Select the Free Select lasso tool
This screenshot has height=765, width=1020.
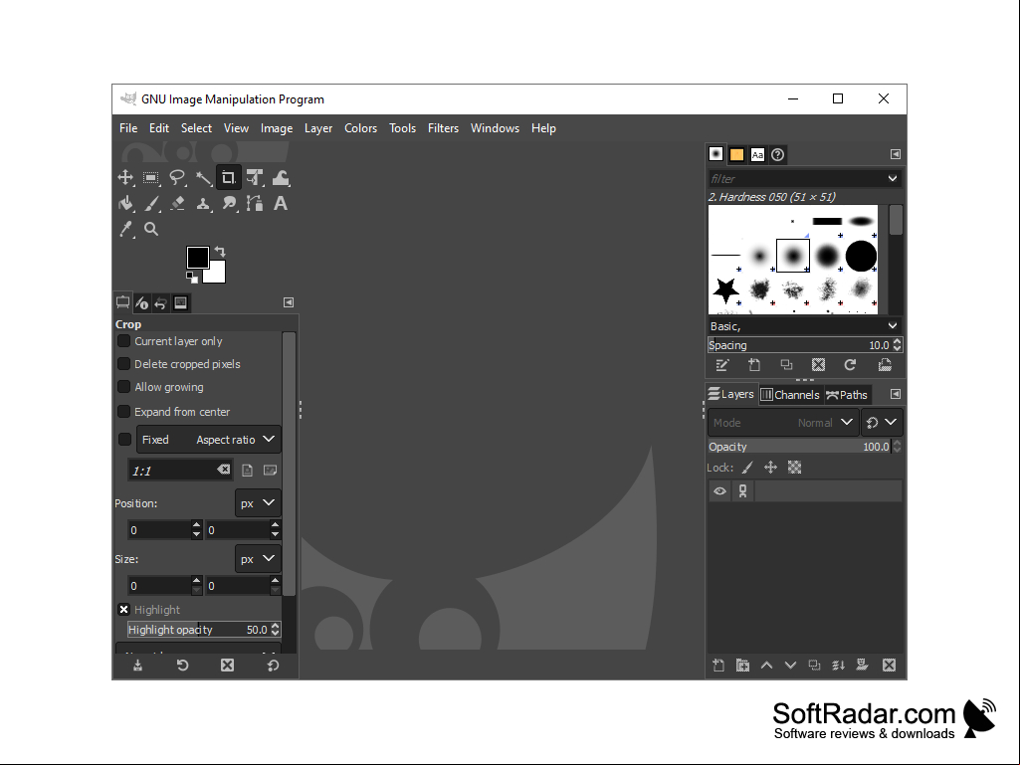click(177, 178)
